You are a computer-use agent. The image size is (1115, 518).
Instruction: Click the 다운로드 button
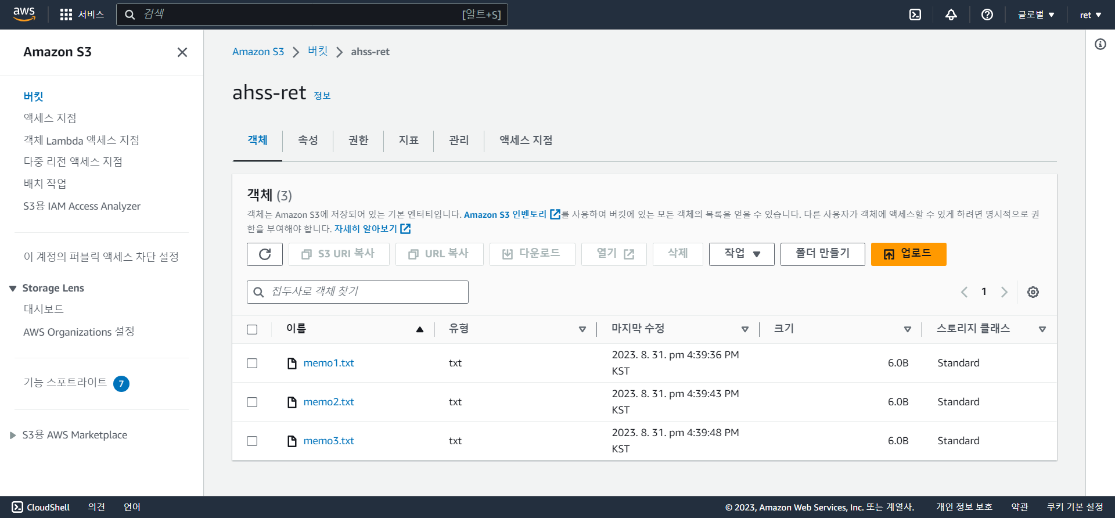click(x=533, y=254)
